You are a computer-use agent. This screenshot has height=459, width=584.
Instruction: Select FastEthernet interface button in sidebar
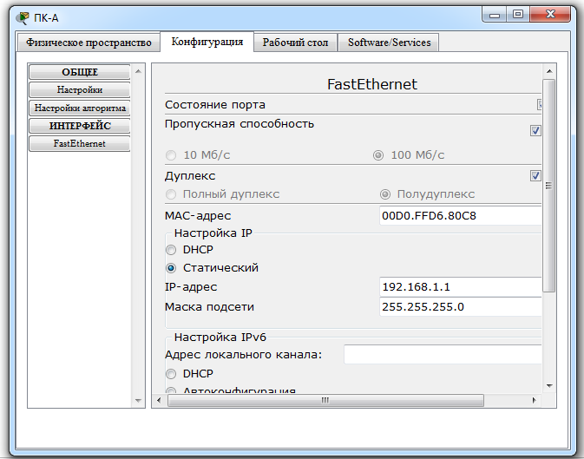(x=80, y=143)
